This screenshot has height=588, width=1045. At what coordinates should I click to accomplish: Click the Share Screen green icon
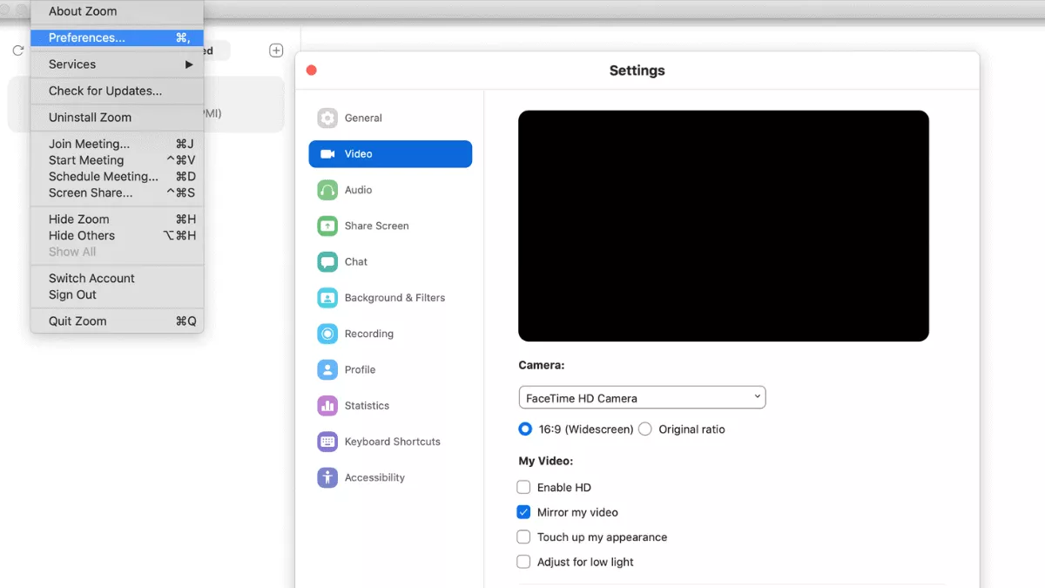coord(327,226)
